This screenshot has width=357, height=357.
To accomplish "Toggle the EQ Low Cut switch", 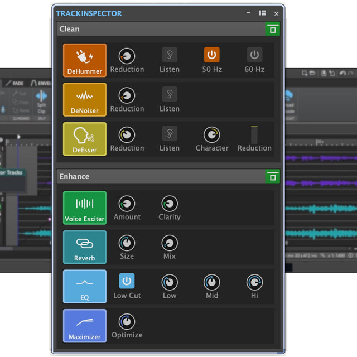I will pyautogui.click(x=127, y=281).
